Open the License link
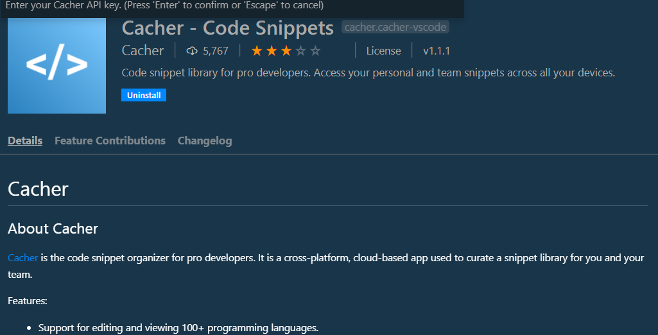 383,51
